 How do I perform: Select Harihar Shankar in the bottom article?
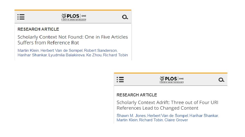click(x=204, y=116)
